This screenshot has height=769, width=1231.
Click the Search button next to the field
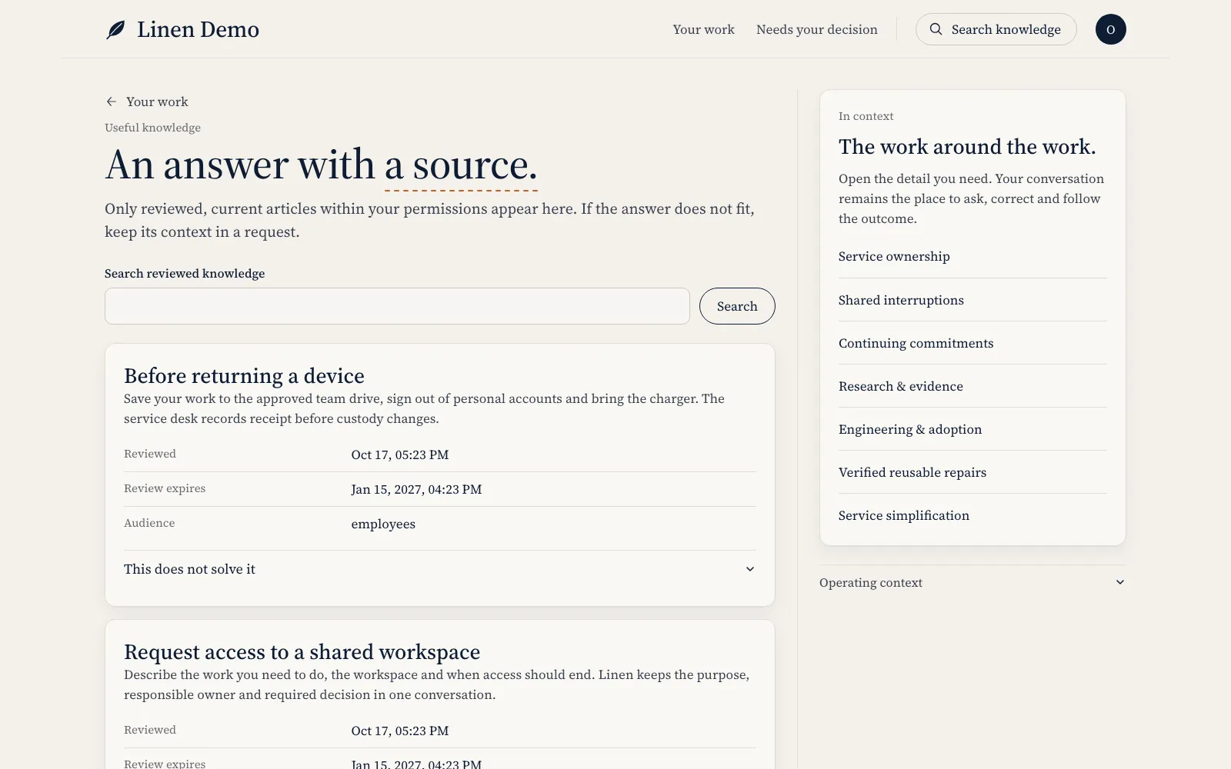(x=736, y=306)
